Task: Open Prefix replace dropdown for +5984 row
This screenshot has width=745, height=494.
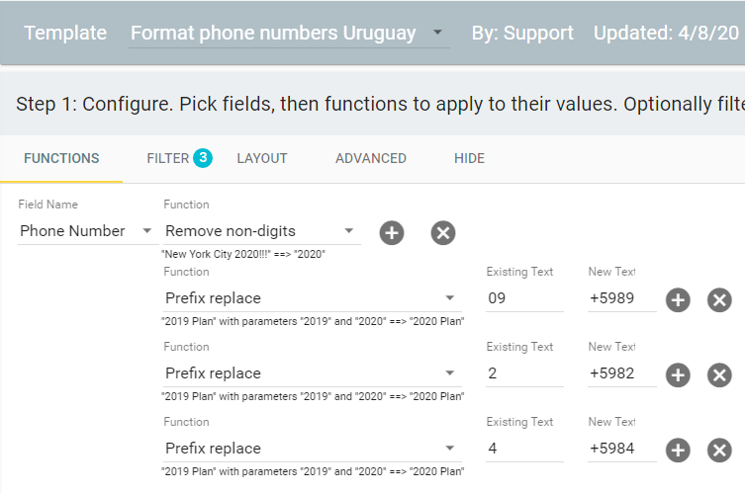Action: 449,449
